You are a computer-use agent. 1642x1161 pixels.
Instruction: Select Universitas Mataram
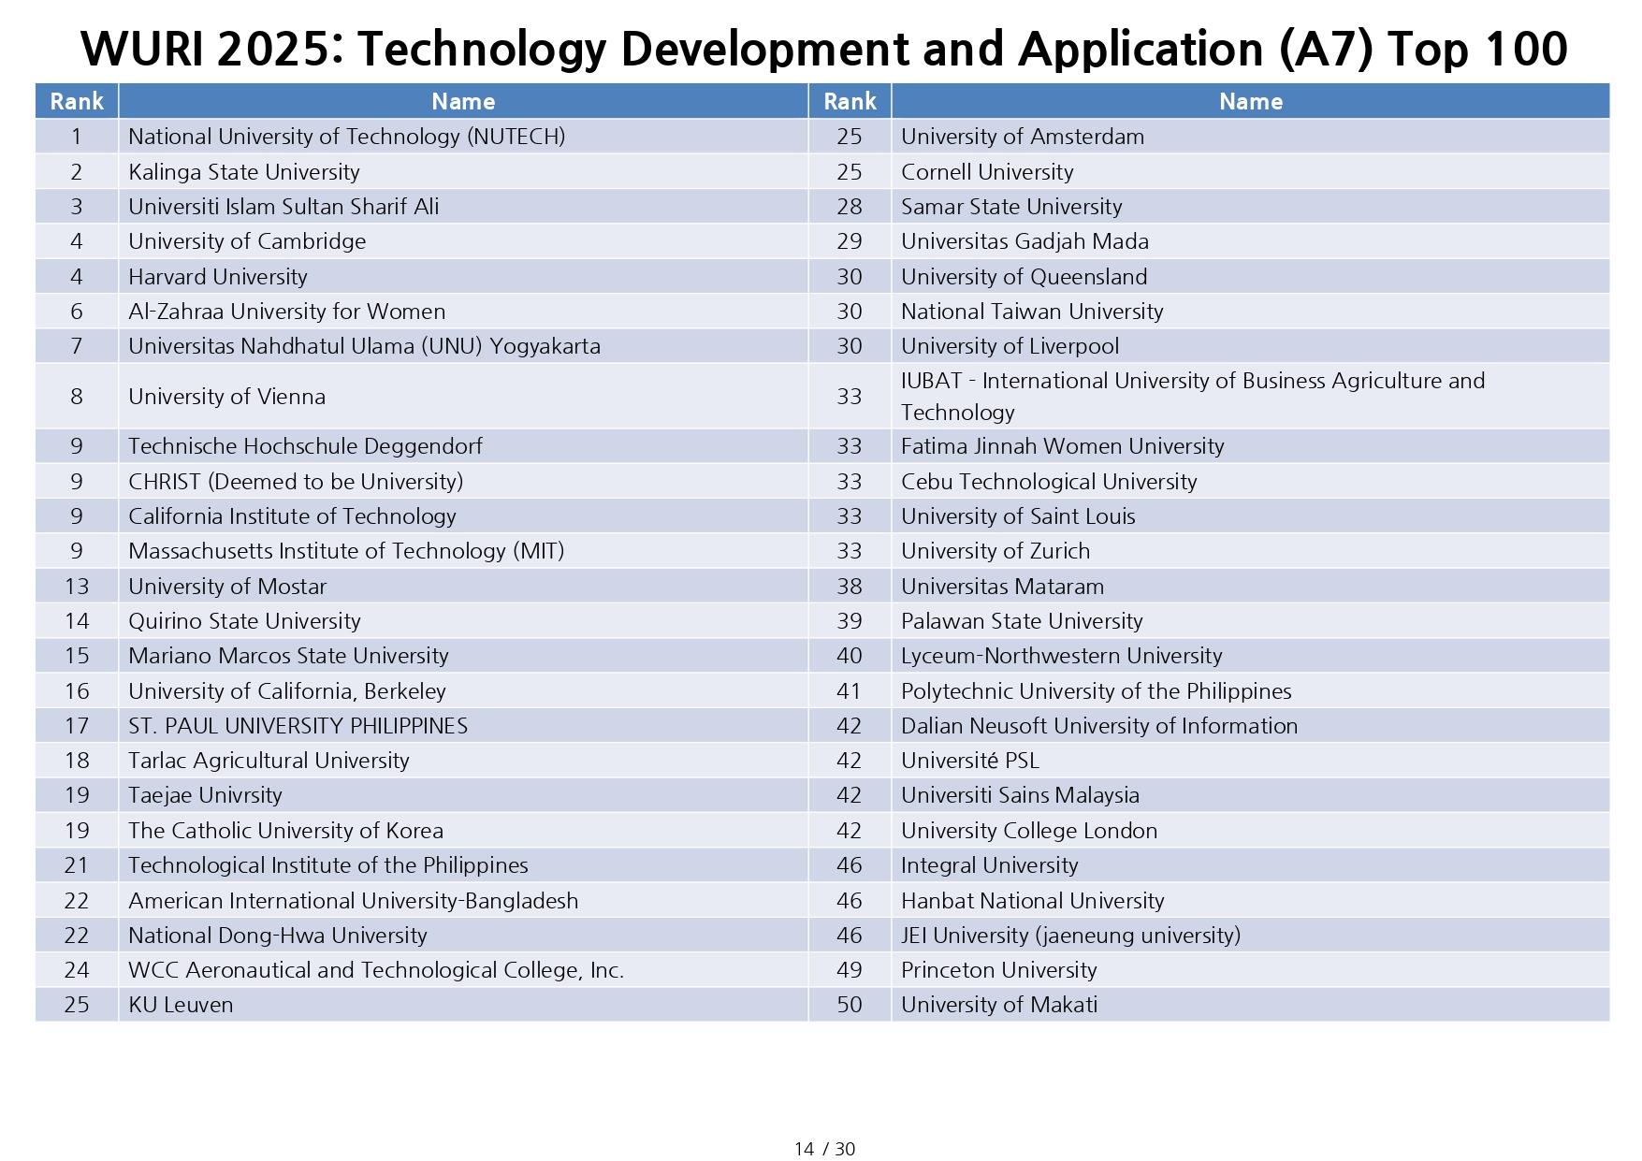1002,587
